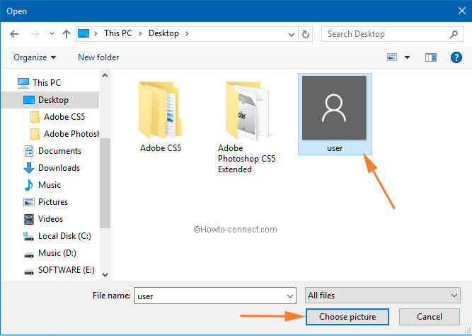472x336 pixels.
Task: Open the Organize dropdown menu
Action: coord(34,57)
